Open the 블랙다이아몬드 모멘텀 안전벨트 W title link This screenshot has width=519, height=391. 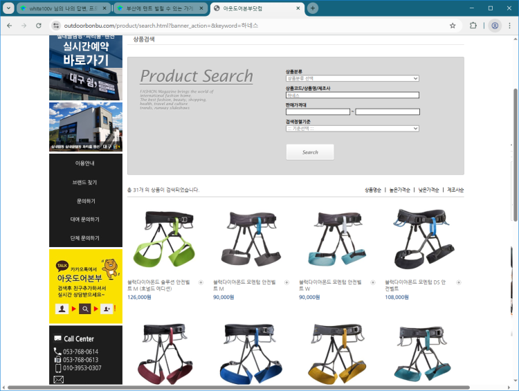[x=330, y=285]
